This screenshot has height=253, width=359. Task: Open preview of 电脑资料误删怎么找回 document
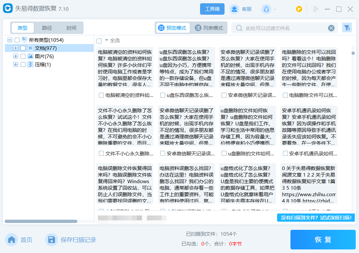tap(187, 183)
